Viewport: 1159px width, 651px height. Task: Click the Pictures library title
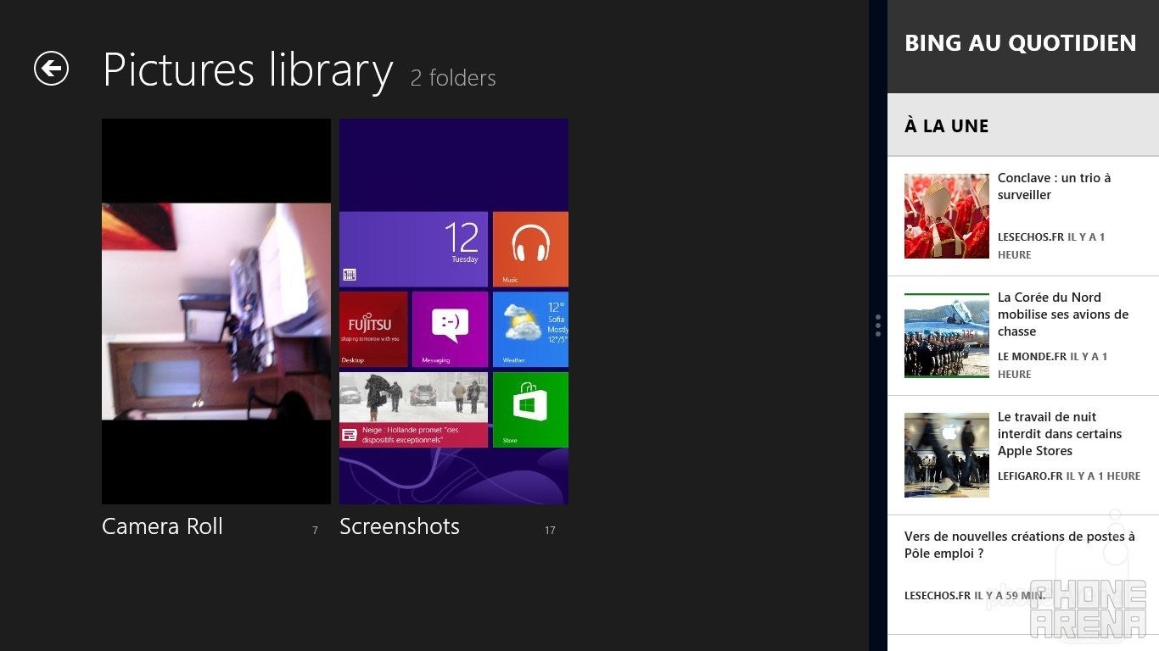point(248,70)
